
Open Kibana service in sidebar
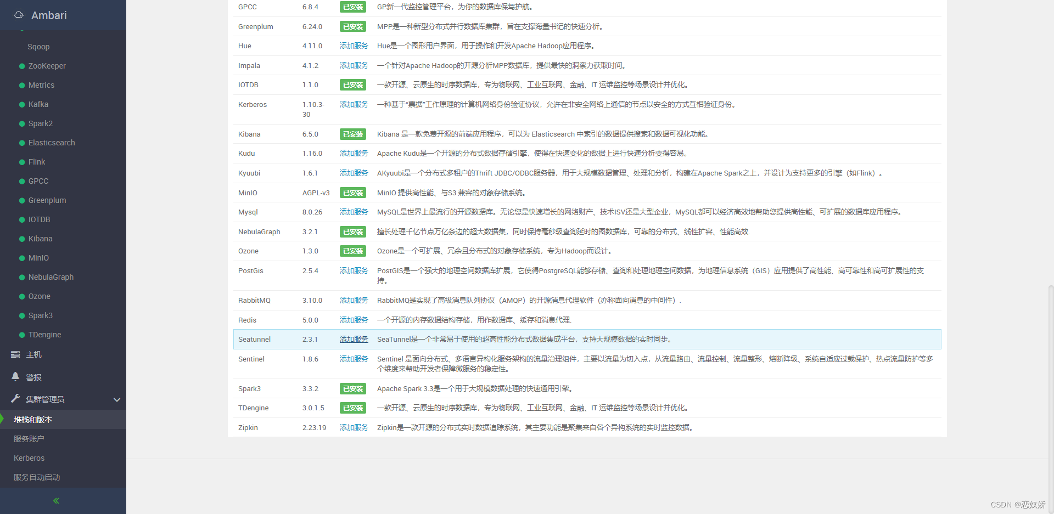[x=41, y=239]
